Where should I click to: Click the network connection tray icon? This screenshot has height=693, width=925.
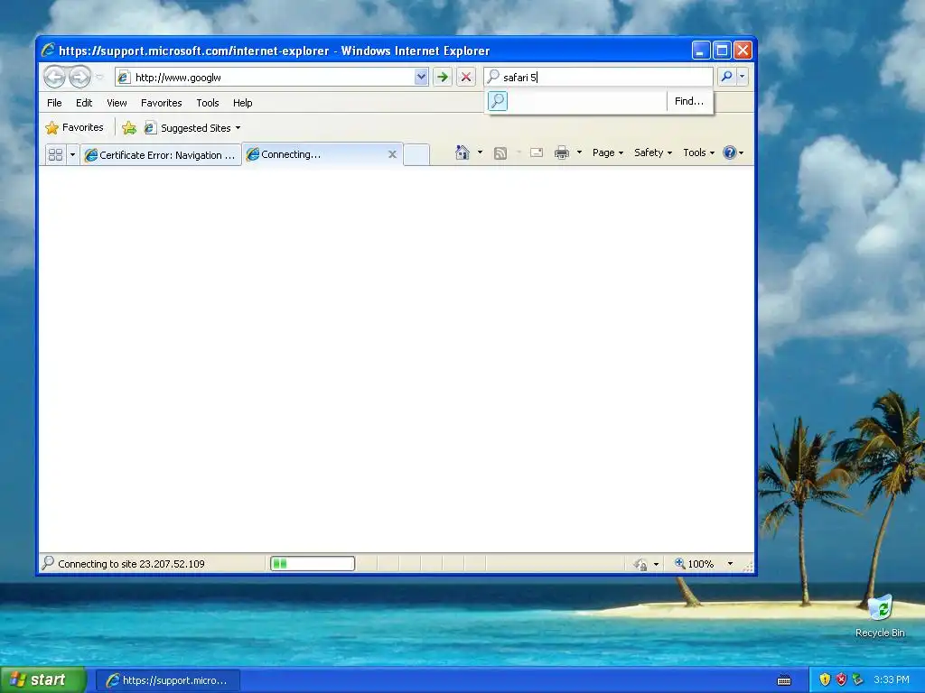858,679
